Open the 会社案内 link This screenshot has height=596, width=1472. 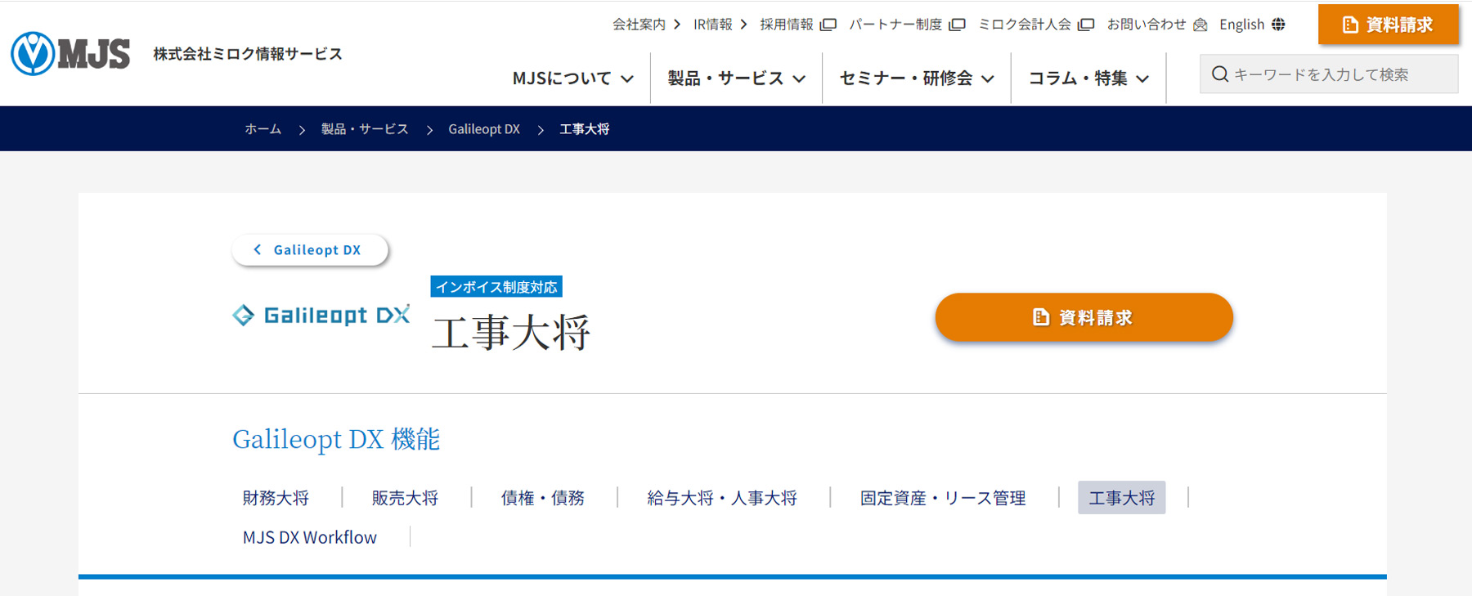pyautogui.click(x=639, y=25)
